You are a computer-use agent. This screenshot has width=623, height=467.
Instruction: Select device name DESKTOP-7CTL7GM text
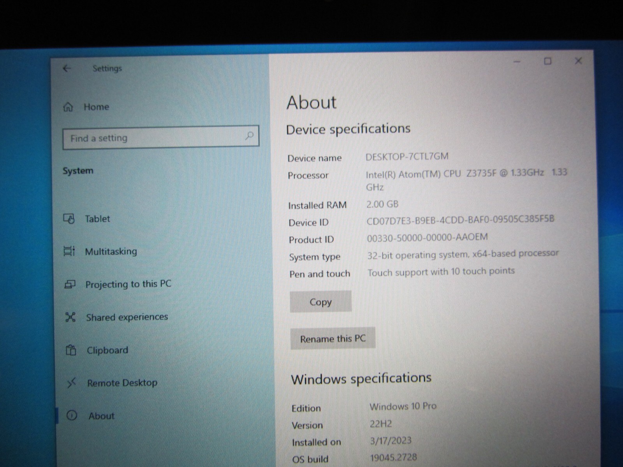click(x=407, y=156)
